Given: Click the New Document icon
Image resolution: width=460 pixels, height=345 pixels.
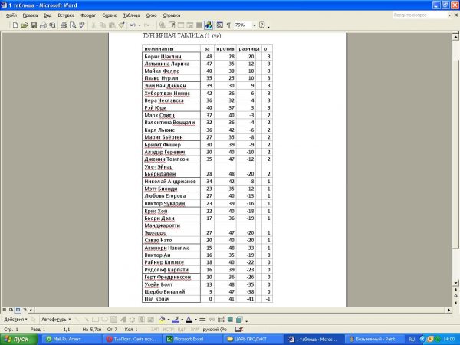Looking at the screenshot, I should click(x=15, y=25).
